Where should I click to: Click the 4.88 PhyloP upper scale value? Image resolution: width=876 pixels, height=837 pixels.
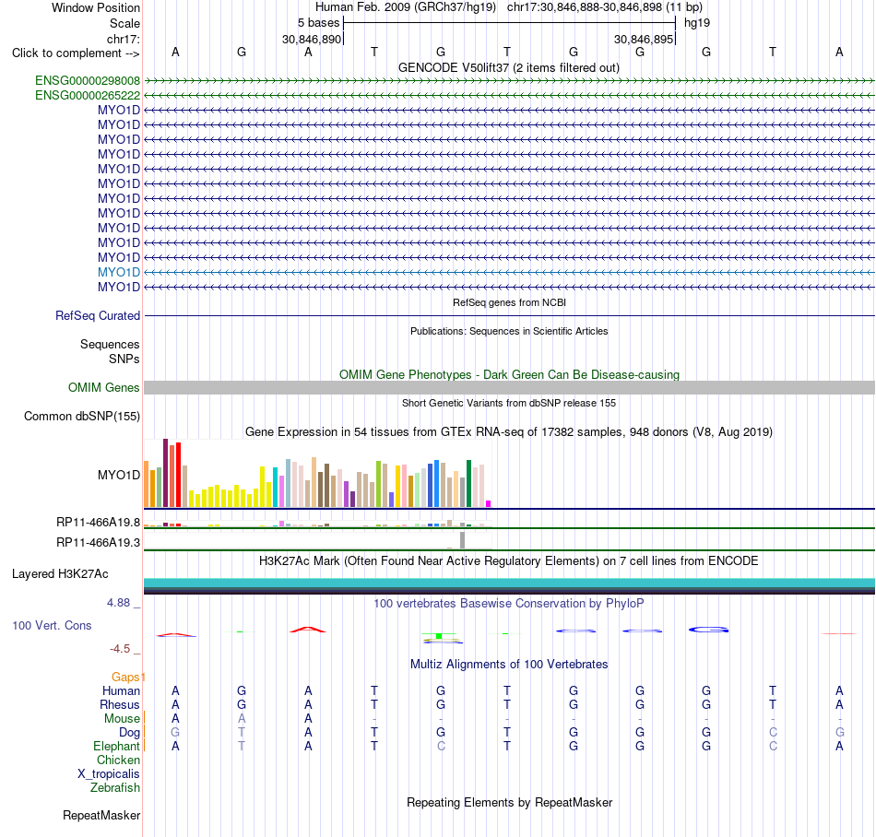coord(118,603)
